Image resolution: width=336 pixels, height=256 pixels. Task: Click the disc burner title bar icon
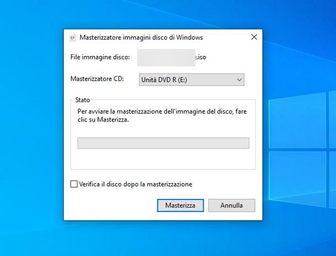(73, 37)
